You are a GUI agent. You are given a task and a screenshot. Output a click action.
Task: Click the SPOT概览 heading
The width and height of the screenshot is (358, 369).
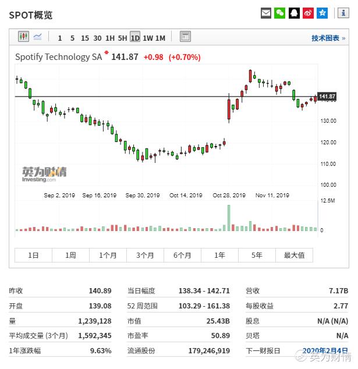[31, 15]
